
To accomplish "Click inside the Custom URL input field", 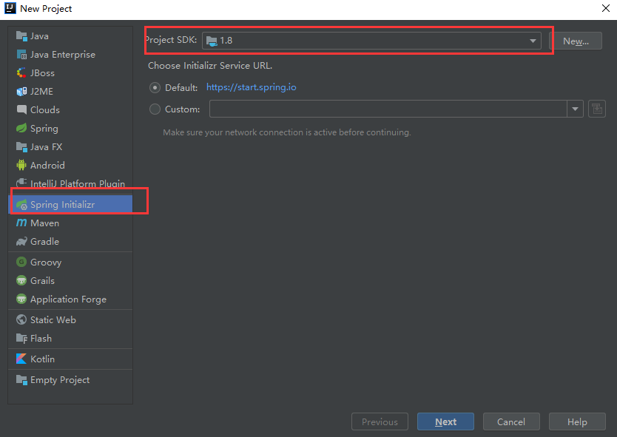I will point(388,109).
